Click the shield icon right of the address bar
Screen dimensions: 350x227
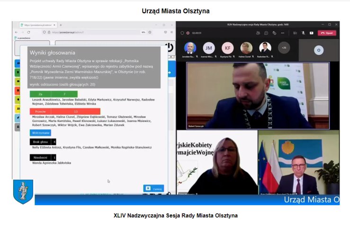[165, 32]
